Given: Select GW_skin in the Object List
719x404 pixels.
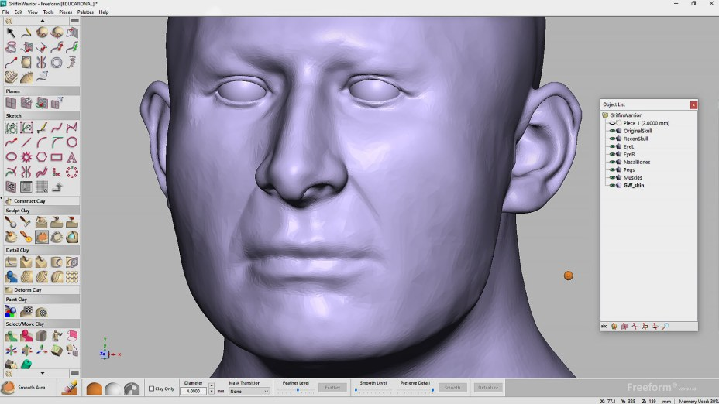Looking at the screenshot, I should coord(634,186).
